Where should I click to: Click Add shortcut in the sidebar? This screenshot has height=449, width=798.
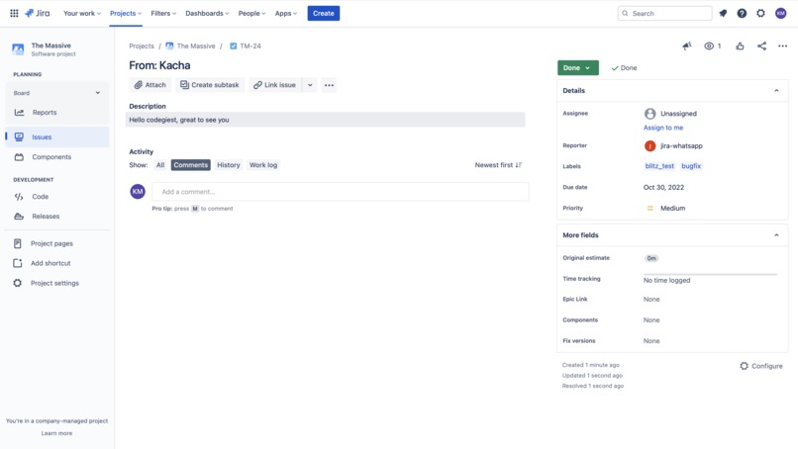click(x=57, y=263)
